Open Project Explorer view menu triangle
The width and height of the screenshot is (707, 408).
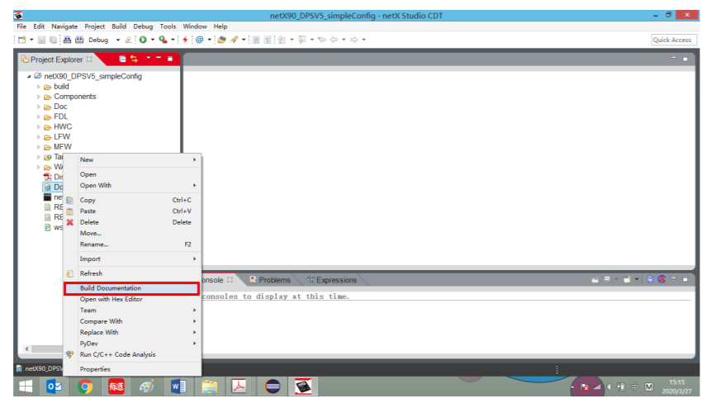149,58
